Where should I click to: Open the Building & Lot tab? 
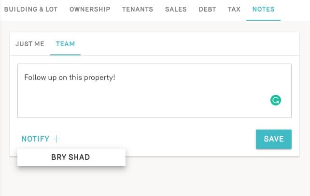tap(31, 9)
